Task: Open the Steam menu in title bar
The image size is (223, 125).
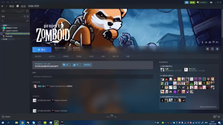Action: click(3, 2)
